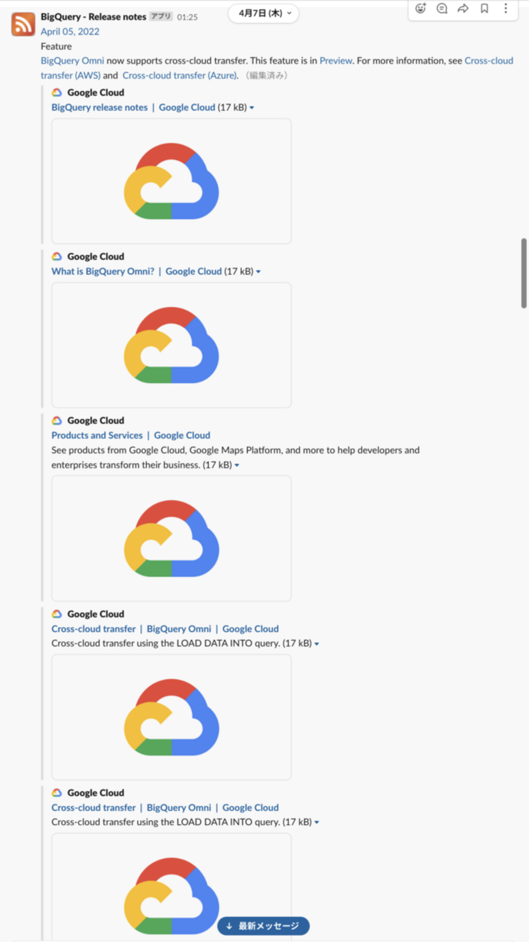Open the April 05, 2022 link

[x=70, y=32]
